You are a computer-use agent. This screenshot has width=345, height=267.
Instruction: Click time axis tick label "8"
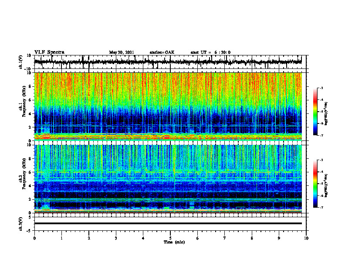252,238
